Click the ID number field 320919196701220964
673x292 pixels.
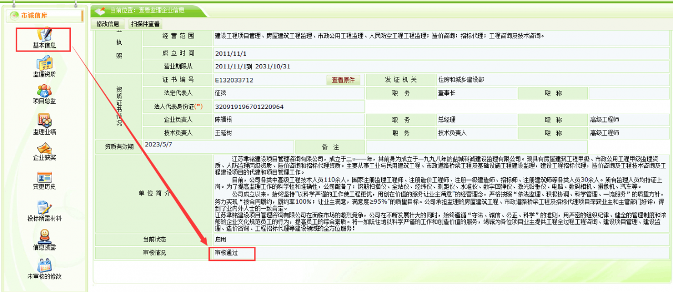[289, 107]
